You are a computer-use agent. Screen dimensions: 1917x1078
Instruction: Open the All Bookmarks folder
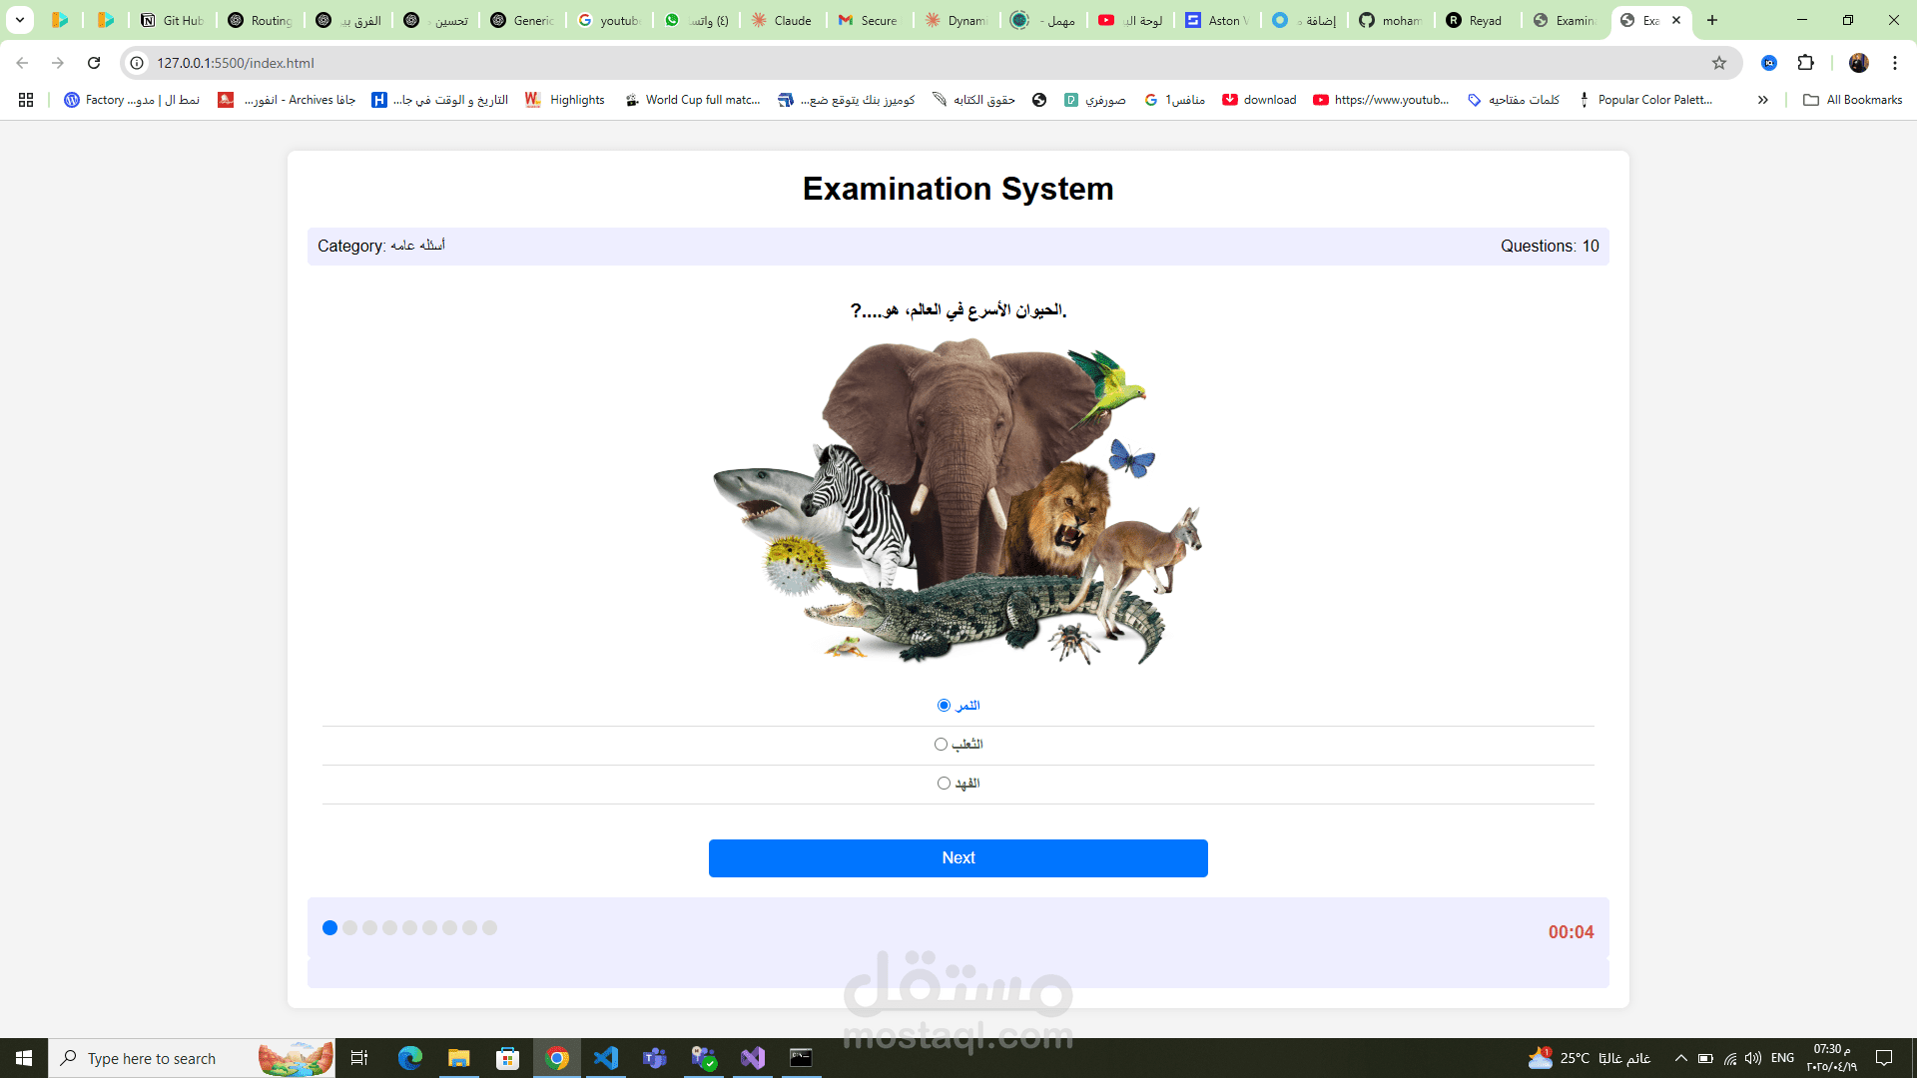[x=1853, y=100]
